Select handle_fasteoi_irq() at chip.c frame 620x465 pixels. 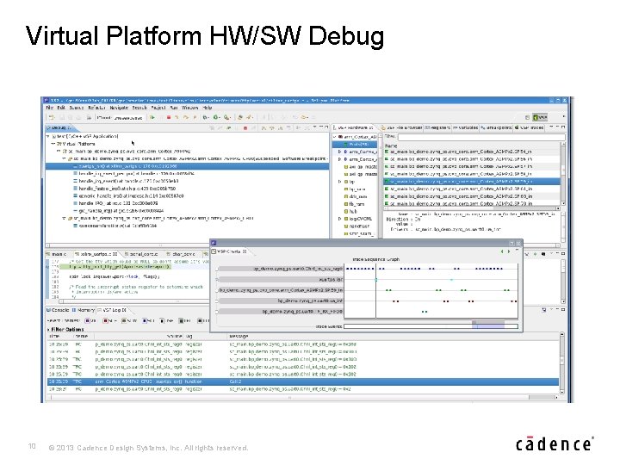click(x=125, y=189)
